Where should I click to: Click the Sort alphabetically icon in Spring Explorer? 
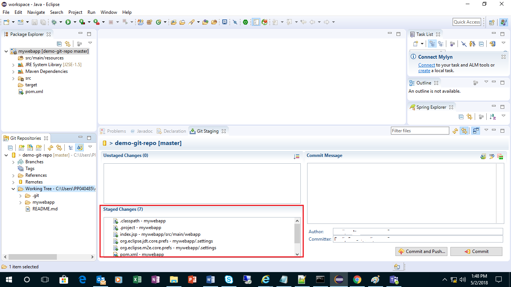pyautogui.click(x=493, y=117)
